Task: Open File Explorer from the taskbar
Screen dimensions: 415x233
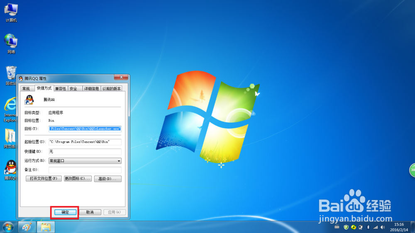Action: pos(46,227)
